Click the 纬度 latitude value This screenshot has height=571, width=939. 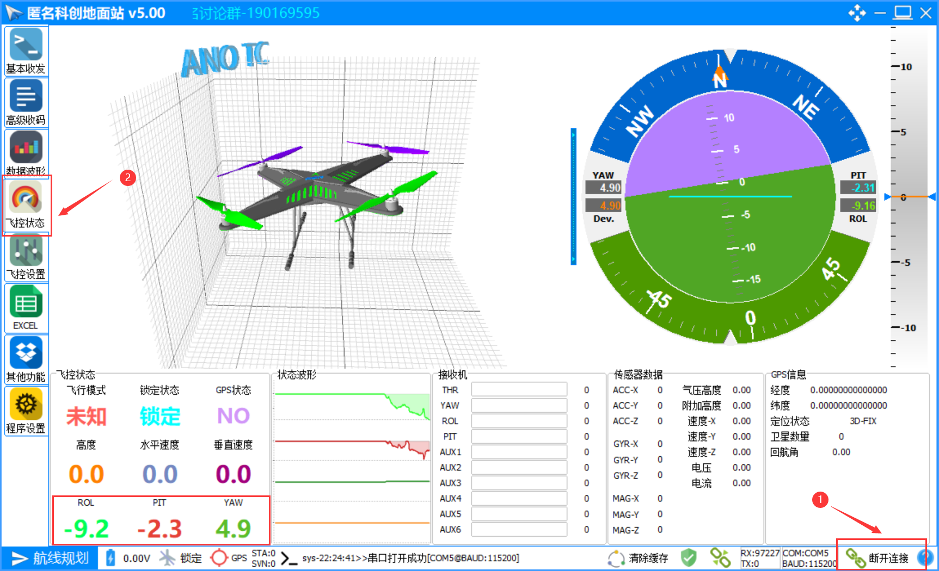point(849,406)
